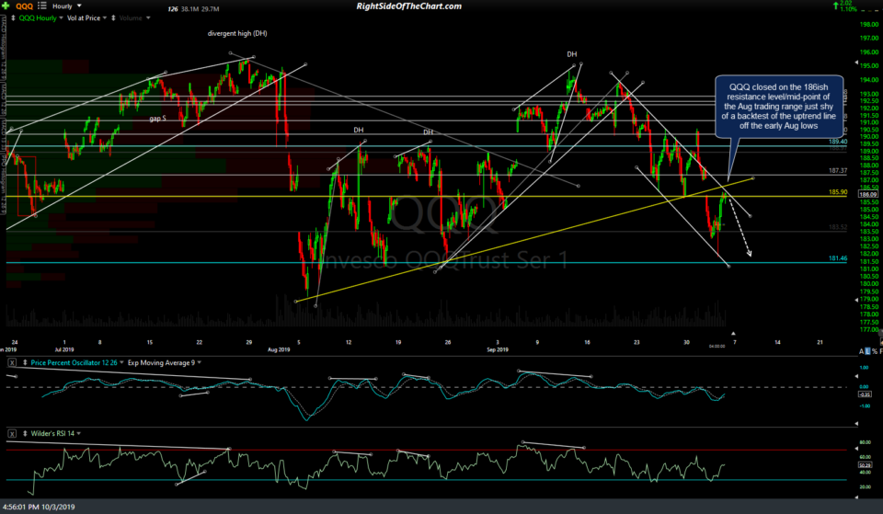Screen dimensions: 883x514
Task: Select the 187.37 level label
Action: click(838, 170)
